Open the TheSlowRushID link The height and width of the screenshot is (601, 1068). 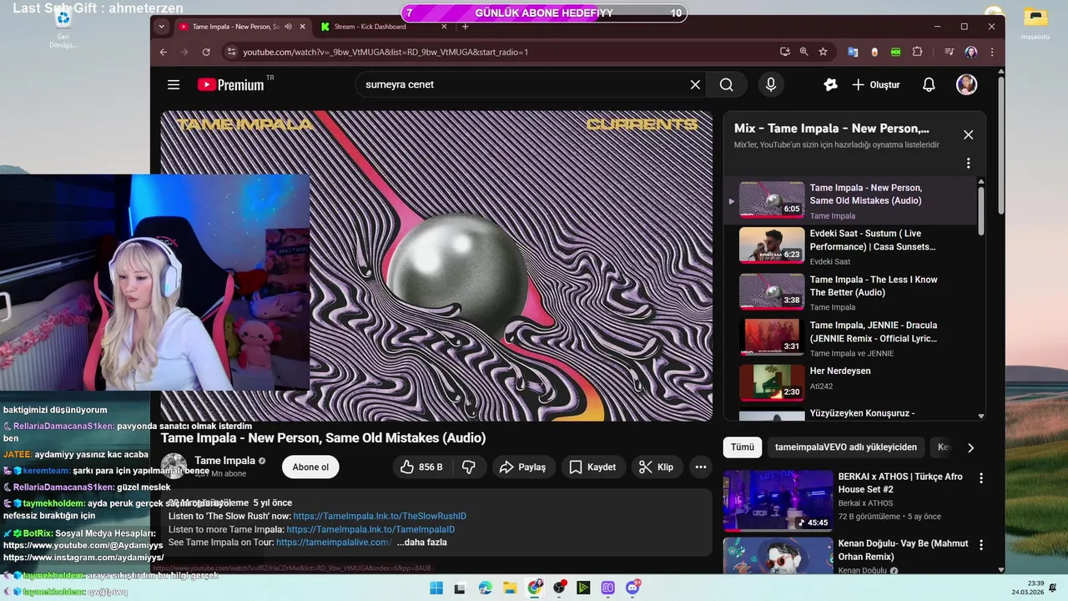click(x=380, y=517)
